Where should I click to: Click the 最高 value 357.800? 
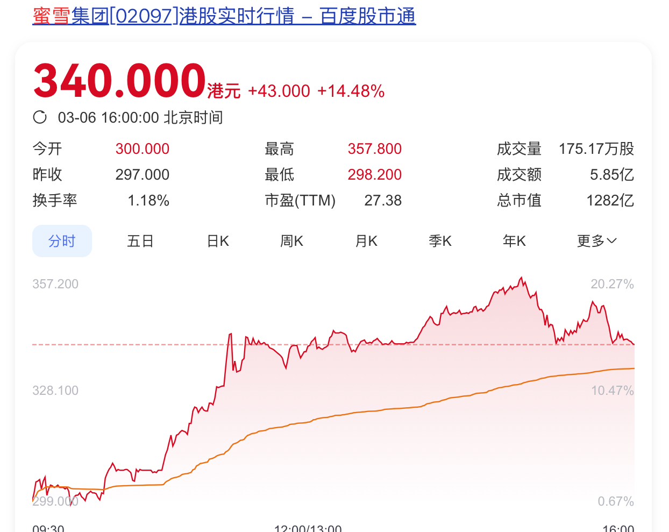[375, 148]
